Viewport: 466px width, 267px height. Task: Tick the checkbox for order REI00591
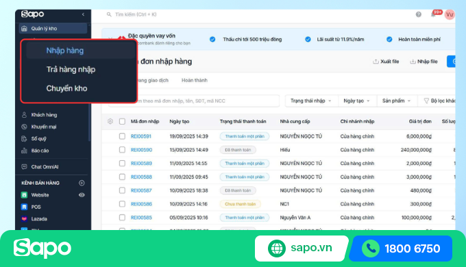coord(122,136)
